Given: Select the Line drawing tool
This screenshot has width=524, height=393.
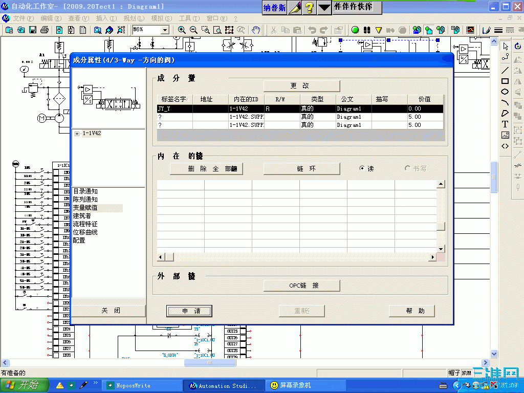Looking at the screenshot, I should click(505, 70).
